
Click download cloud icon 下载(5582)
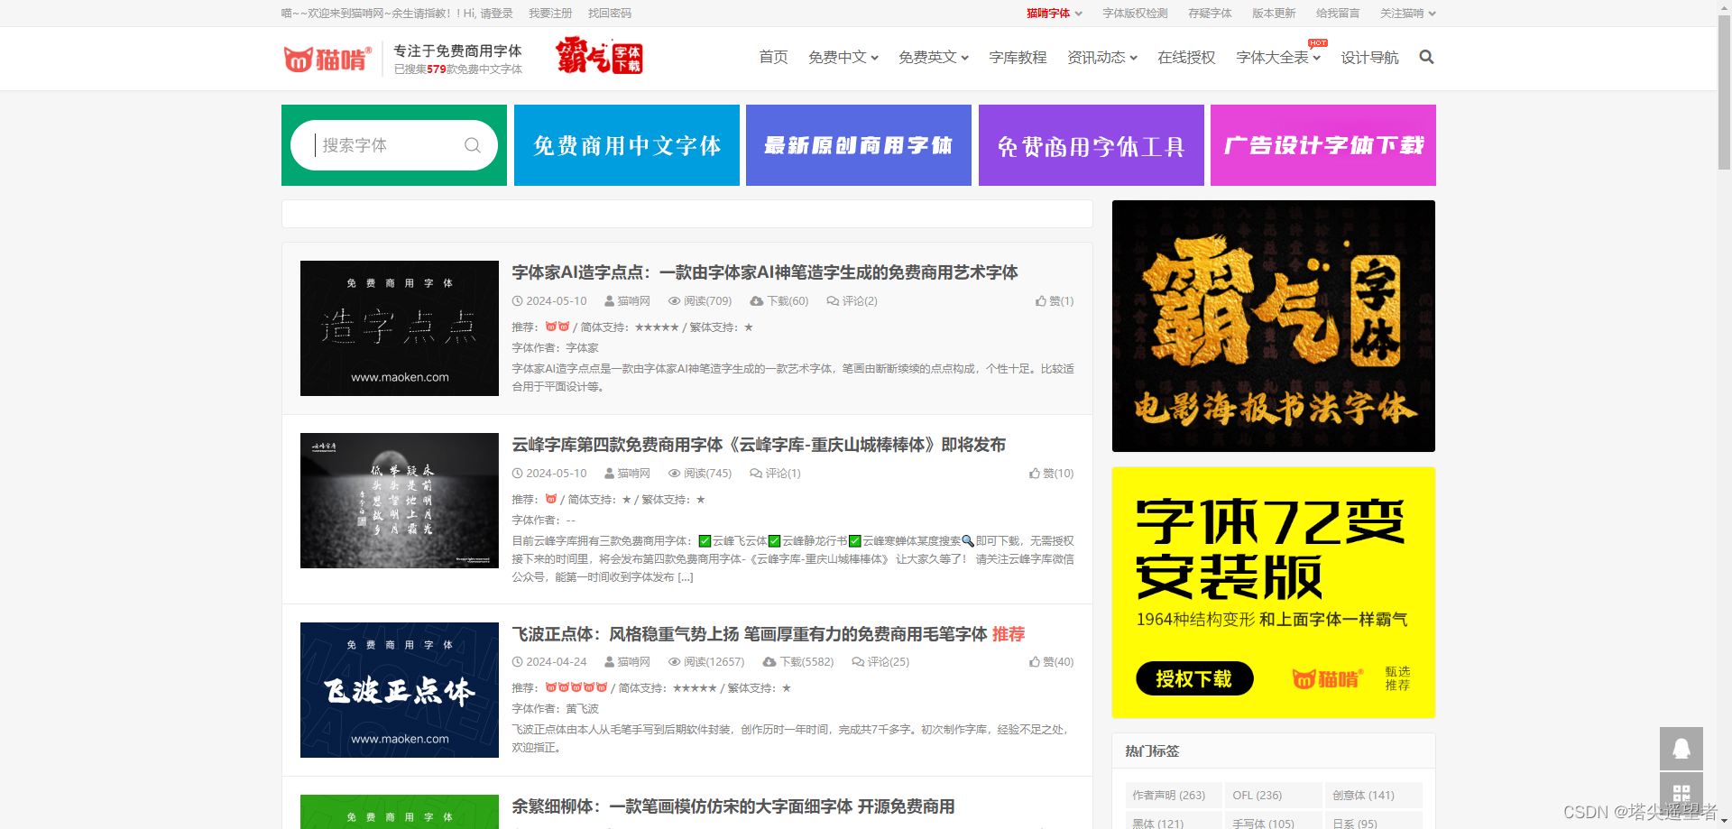pyautogui.click(x=769, y=662)
